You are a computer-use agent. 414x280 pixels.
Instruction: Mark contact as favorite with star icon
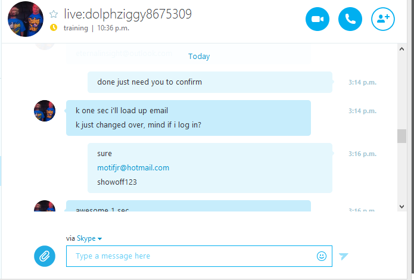coord(54,14)
